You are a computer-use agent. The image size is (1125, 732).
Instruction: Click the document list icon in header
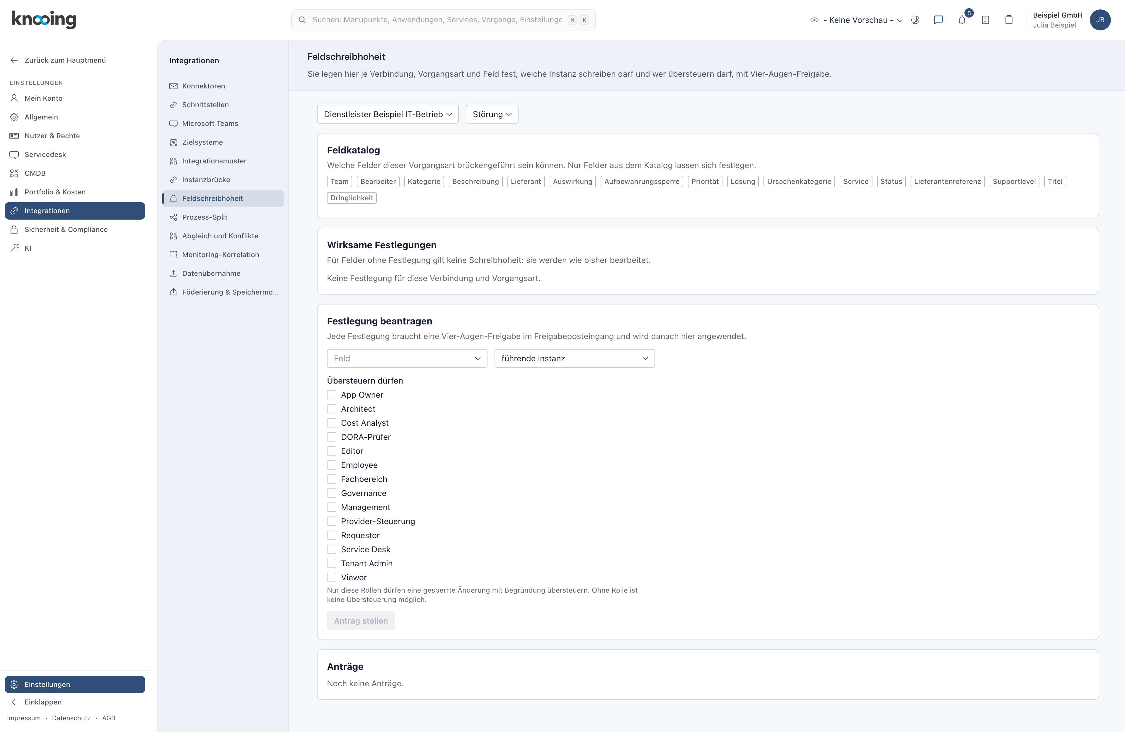986,20
